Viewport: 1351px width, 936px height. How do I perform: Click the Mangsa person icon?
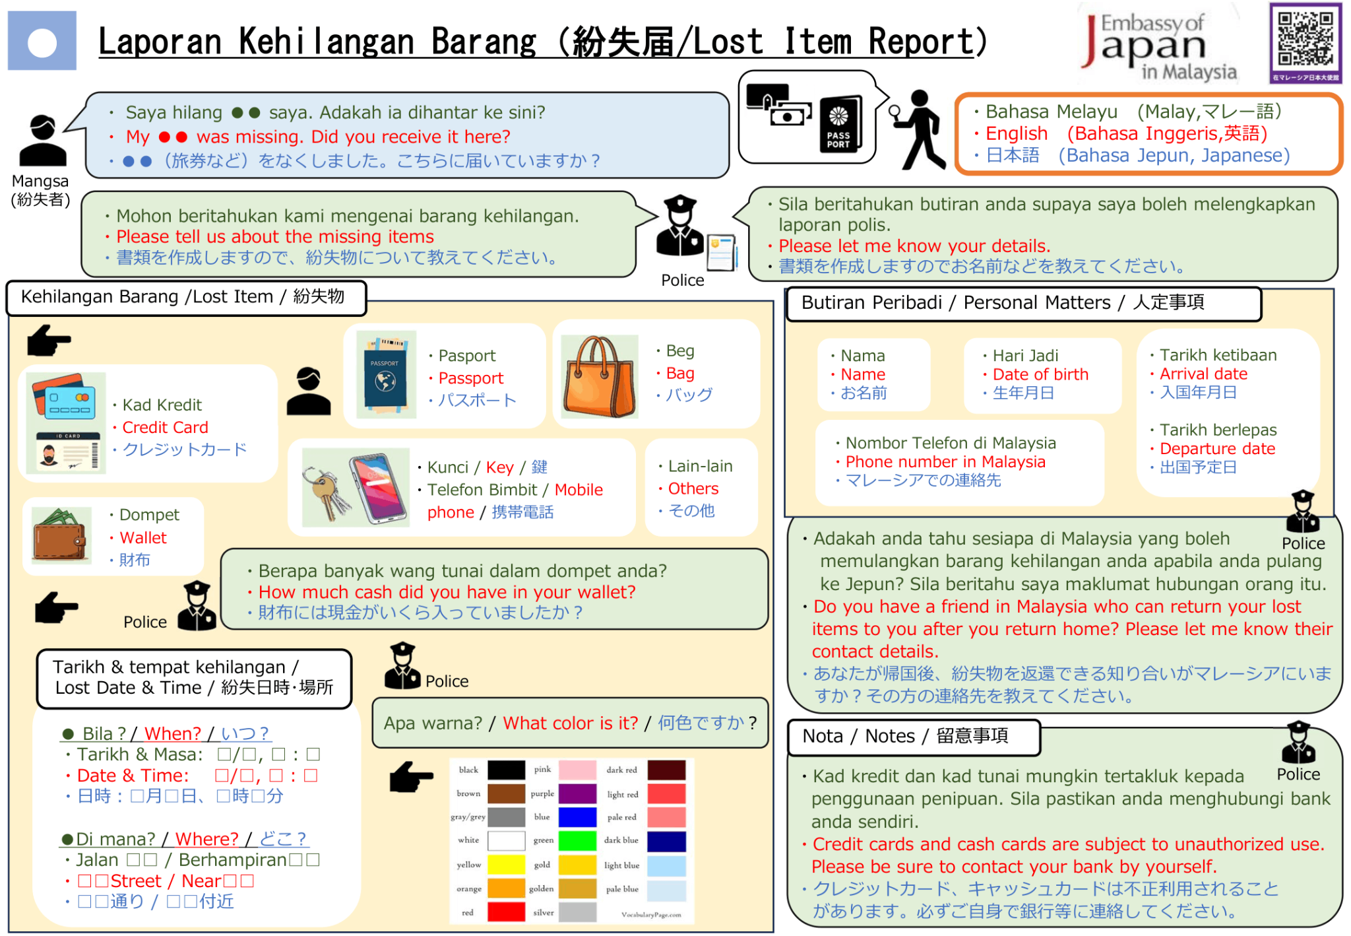point(43,140)
